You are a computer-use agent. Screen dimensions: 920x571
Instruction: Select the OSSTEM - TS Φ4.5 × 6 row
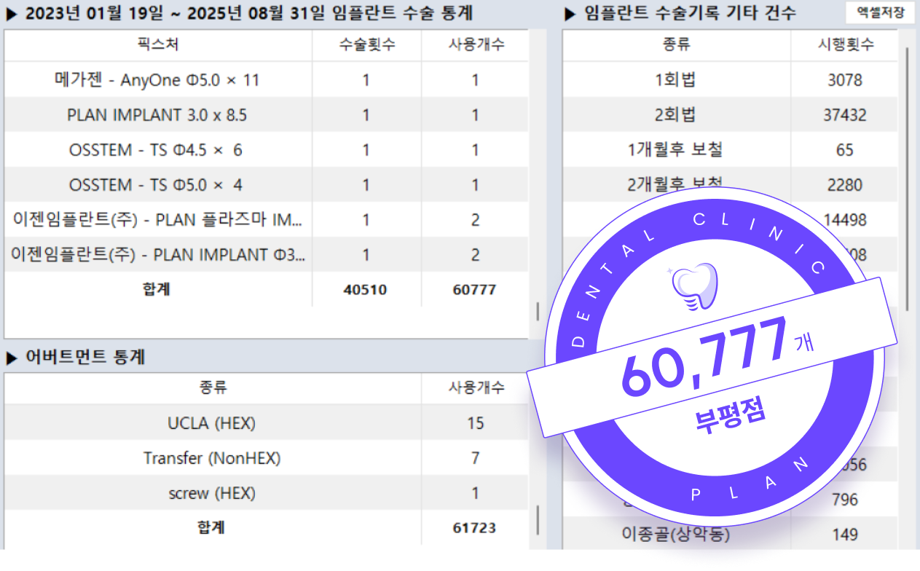(158, 149)
